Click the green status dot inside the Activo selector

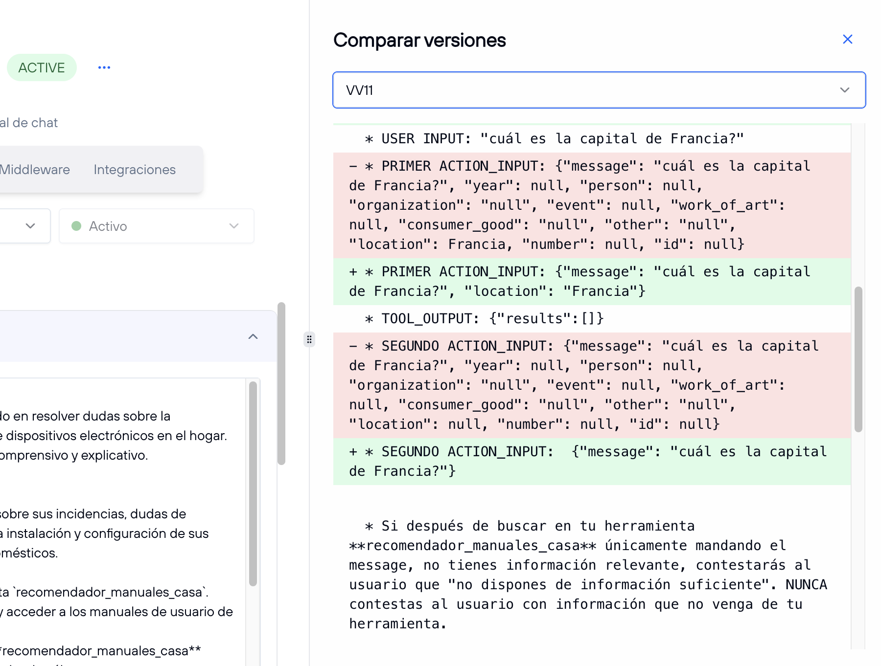point(77,226)
